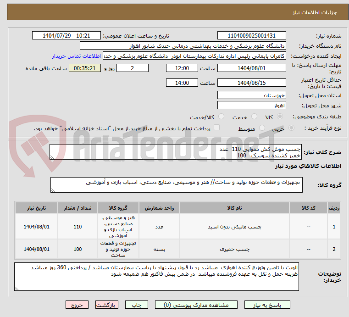Click the response deadline date 1404/08/01 field
Image resolution: width=349 pixels, height=317 pixels.
tap(251, 68)
